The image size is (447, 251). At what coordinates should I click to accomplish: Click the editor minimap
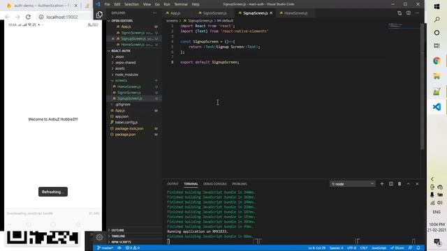[x=404, y=26]
